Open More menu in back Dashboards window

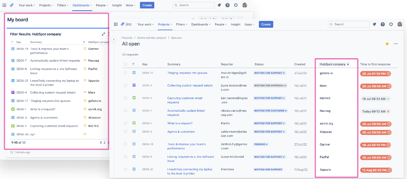[131, 5]
